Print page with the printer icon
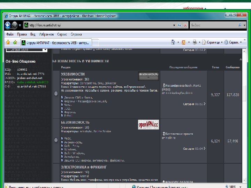Screen dimensions: 251x188 (x=195, y=42)
